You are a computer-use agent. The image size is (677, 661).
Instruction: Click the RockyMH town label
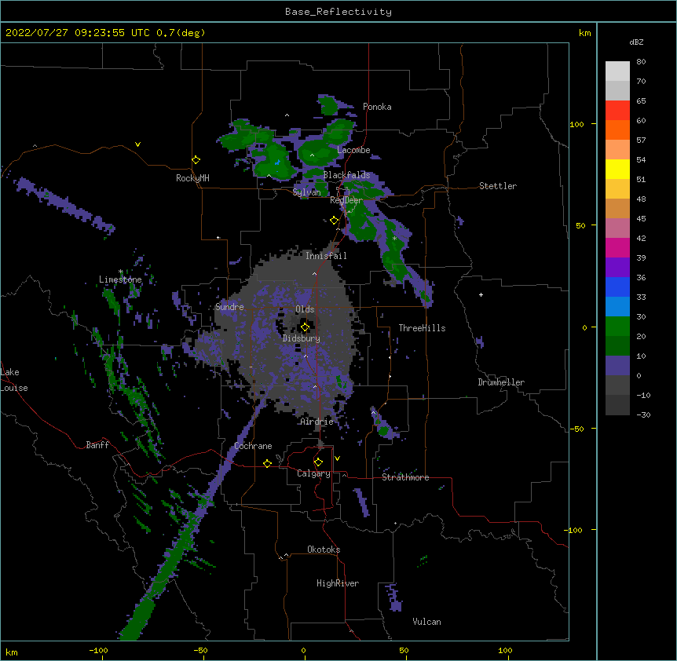[192, 178]
